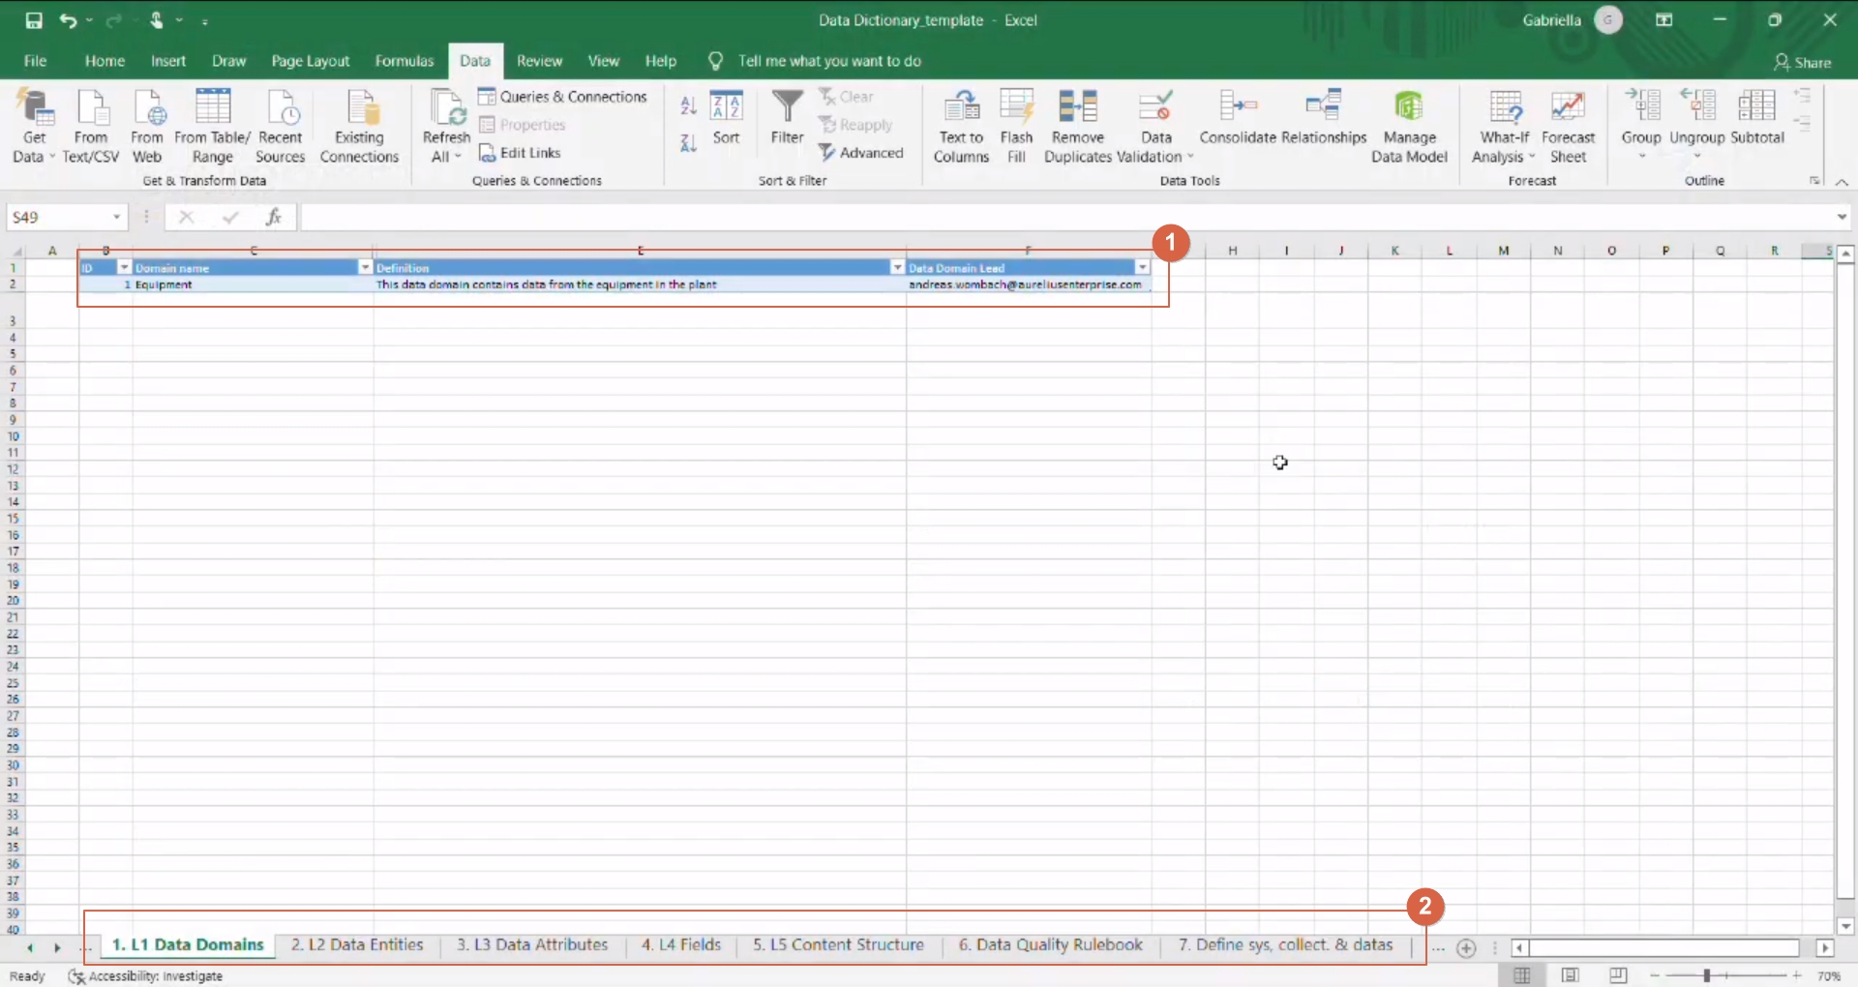Expand the ID column filter dropdown
Image resolution: width=1858 pixels, height=987 pixels.
[124, 267]
